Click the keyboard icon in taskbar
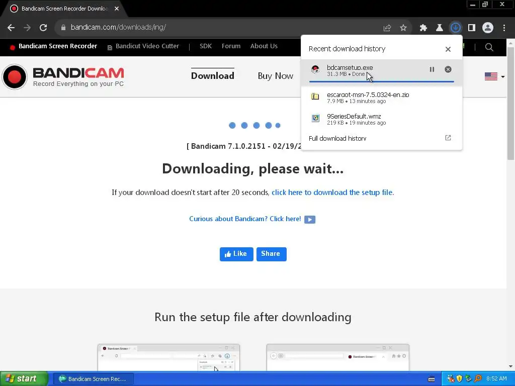515x386 pixels. [x=432, y=379]
